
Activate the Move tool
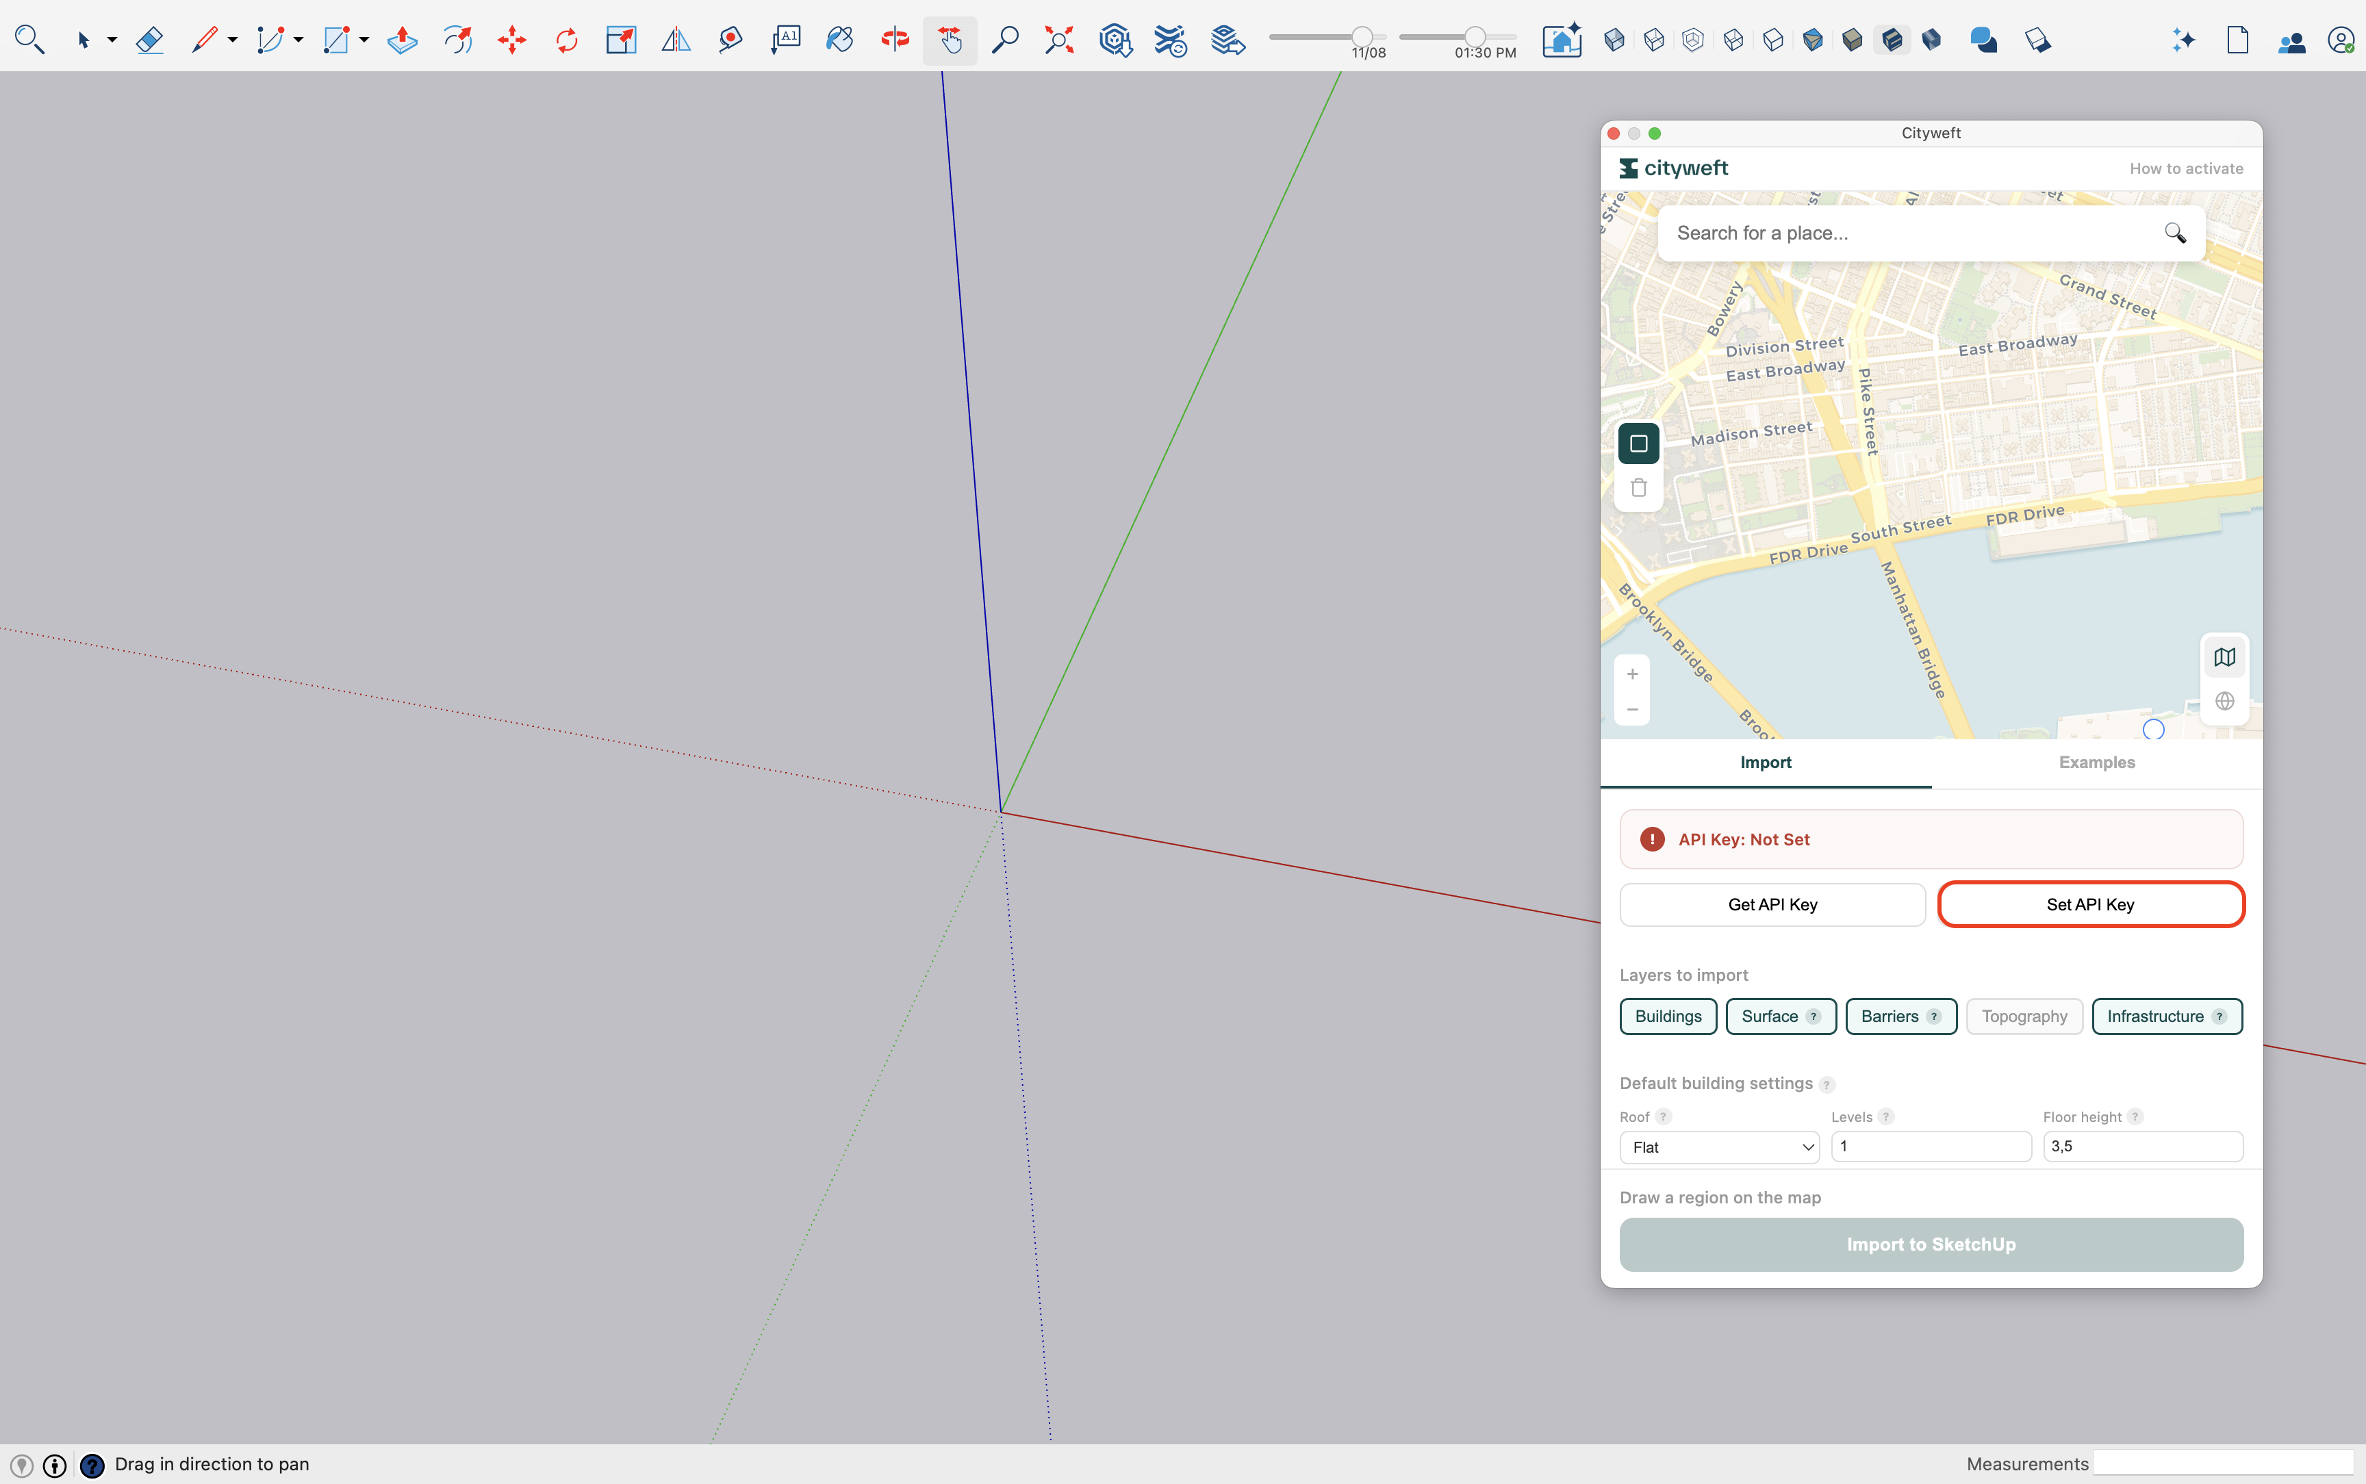click(511, 40)
